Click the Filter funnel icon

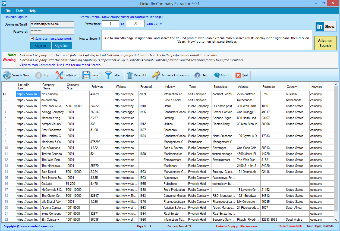(x=108, y=75)
